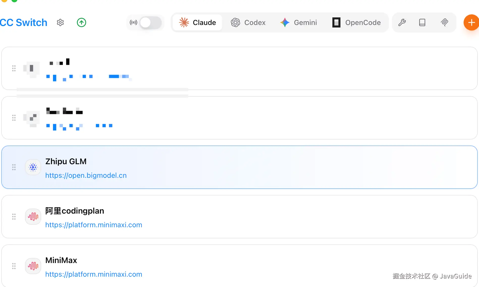Click the Zhipu GLM provider logo

tap(33, 167)
